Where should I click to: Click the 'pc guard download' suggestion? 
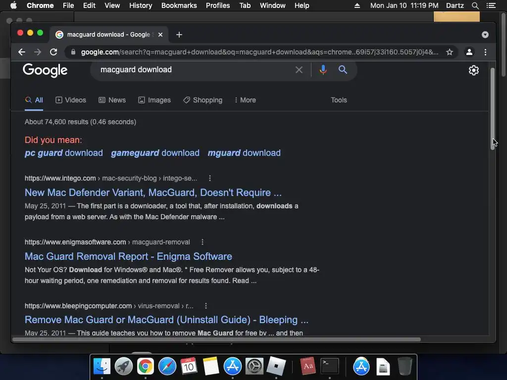coord(64,153)
